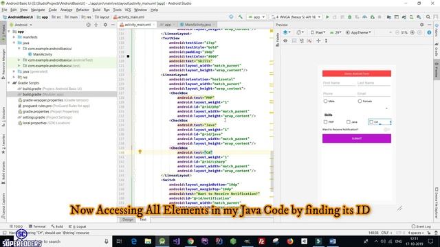Image resolution: width=440 pixels, height=247 pixels.
Task: Click collapse-all icon in Project panel header
Action: pos(96,25)
